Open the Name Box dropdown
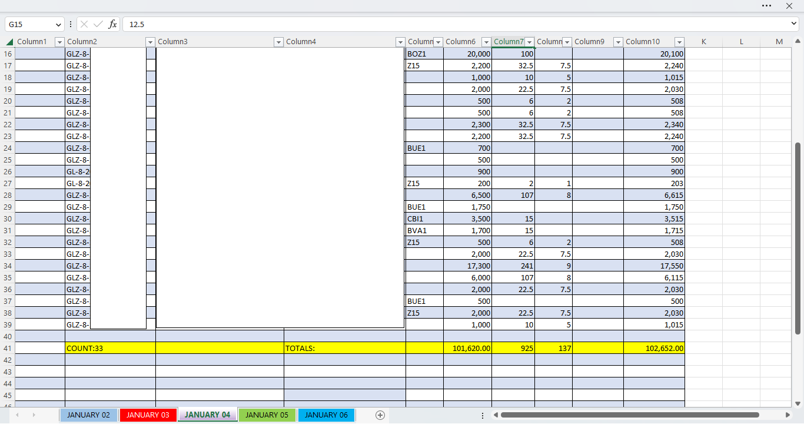 [58, 24]
